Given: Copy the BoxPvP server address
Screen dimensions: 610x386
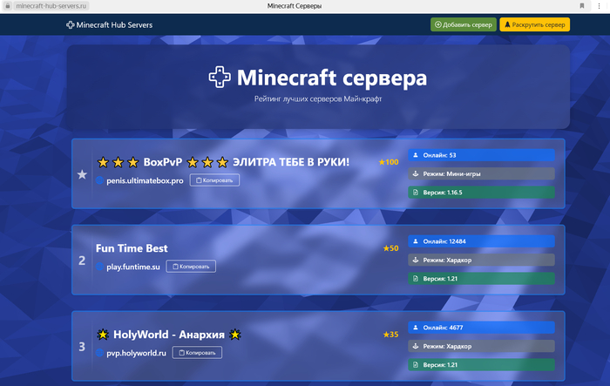Looking at the screenshot, I should click(x=214, y=180).
